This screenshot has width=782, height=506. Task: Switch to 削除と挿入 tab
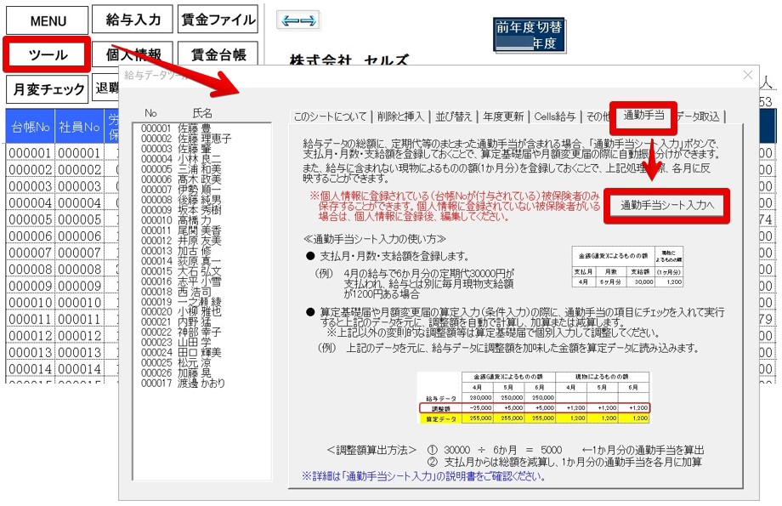[400, 117]
